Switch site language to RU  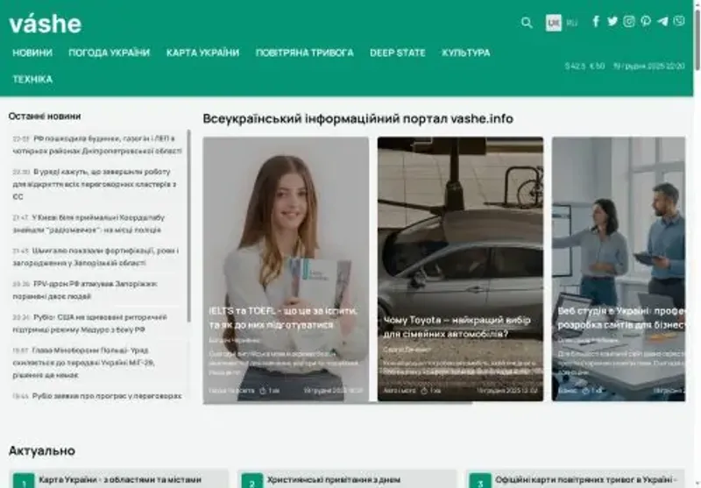(572, 23)
